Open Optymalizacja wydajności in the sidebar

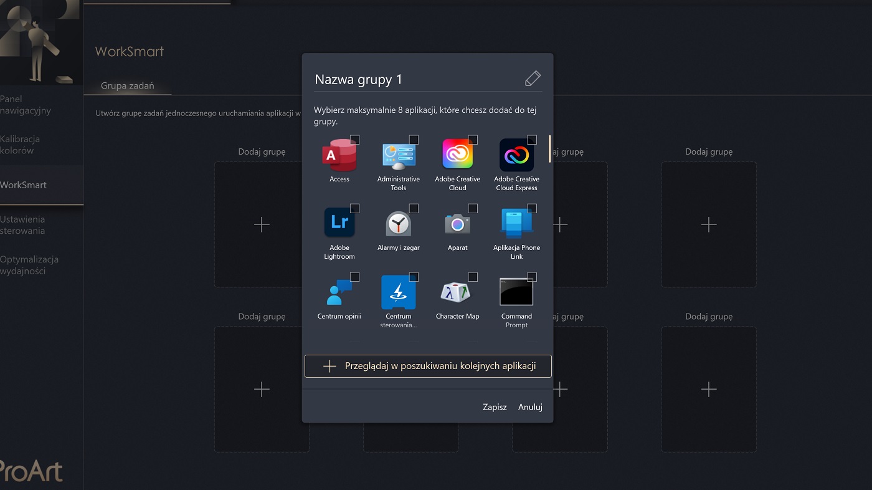click(29, 265)
